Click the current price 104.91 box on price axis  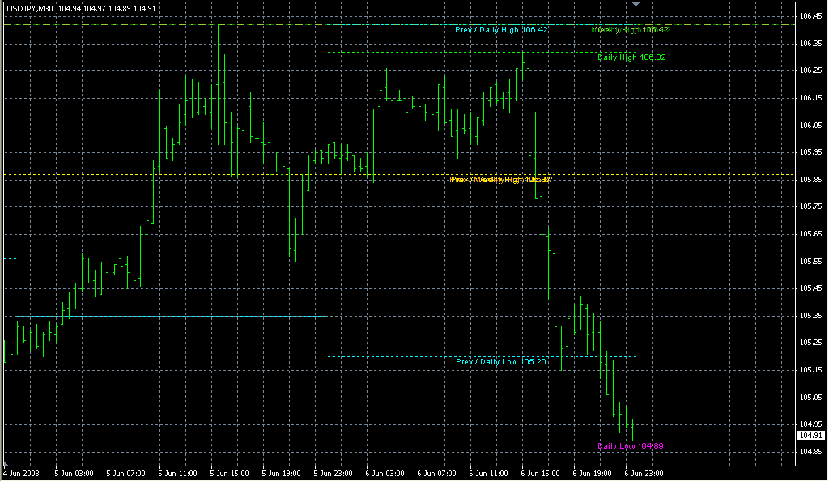pyautogui.click(x=811, y=436)
